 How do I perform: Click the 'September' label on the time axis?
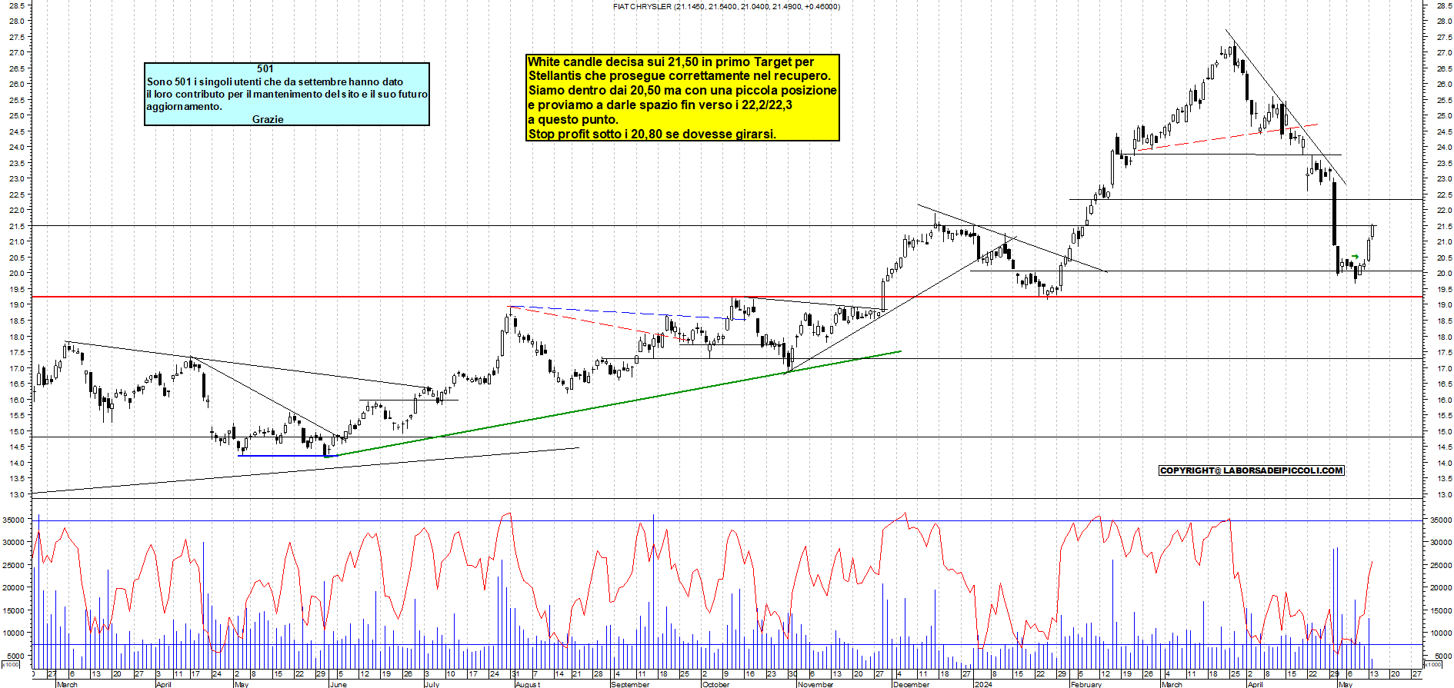click(x=630, y=684)
